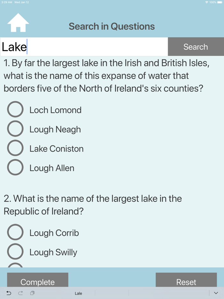Pick the Lough Swilly answer choice
This screenshot has height=299, width=224.
pyautogui.click(x=15, y=251)
